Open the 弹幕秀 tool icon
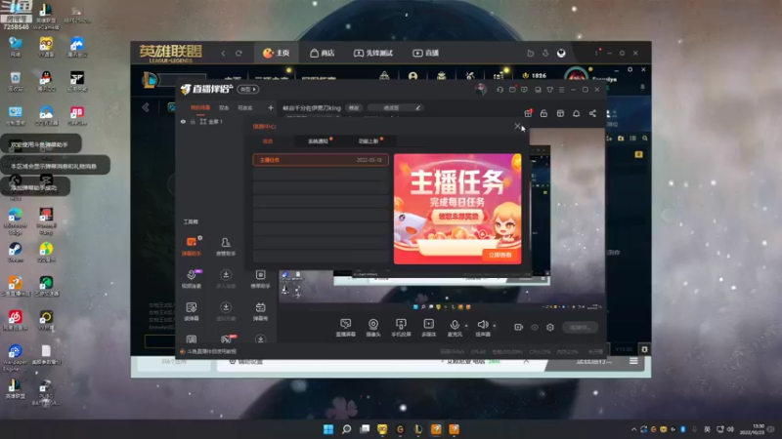Image resolution: width=782 pixels, height=439 pixels. pyautogui.click(x=260, y=311)
